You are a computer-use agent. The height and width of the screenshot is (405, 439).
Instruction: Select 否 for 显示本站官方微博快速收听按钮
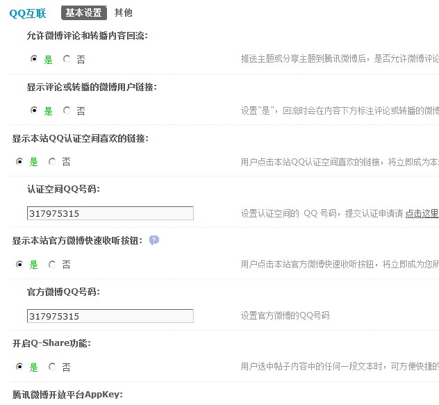click(52, 265)
